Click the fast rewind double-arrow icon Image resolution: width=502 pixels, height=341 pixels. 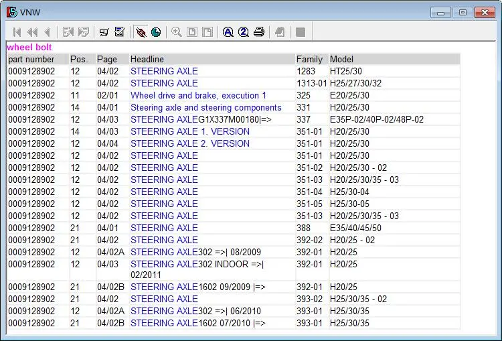(x=32, y=32)
